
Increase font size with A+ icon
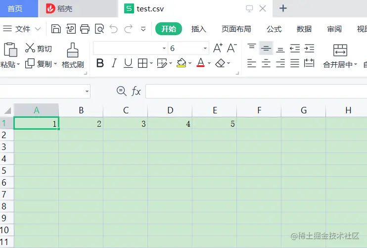[218, 48]
